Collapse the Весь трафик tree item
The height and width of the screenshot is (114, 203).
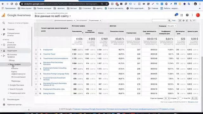click(x=9, y=64)
